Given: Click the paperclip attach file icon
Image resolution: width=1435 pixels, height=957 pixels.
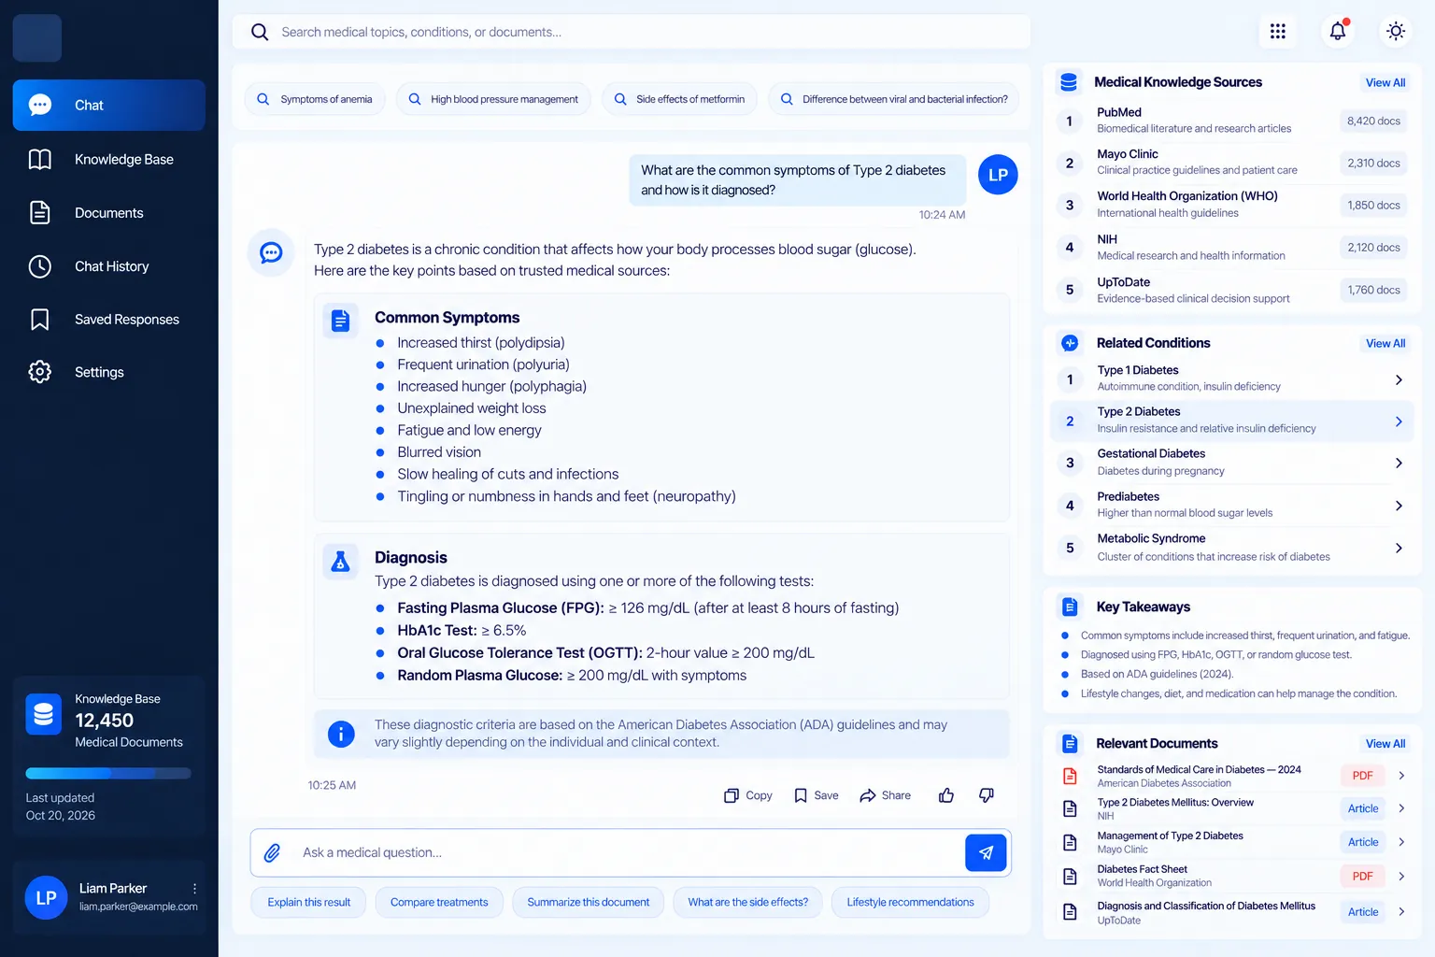Looking at the screenshot, I should click(x=273, y=852).
